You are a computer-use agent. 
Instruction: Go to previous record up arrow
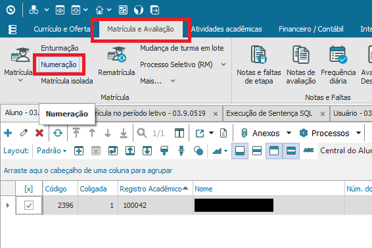[x=92, y=133]
